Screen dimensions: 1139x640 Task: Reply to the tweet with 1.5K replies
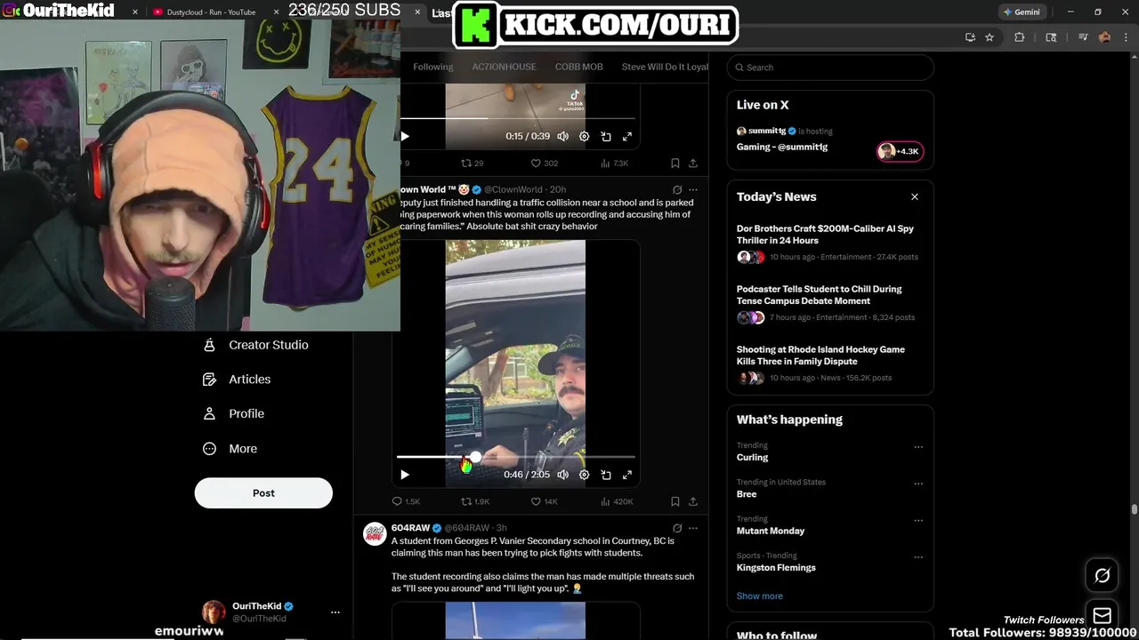pyautogui.click(x=407, y=501)
